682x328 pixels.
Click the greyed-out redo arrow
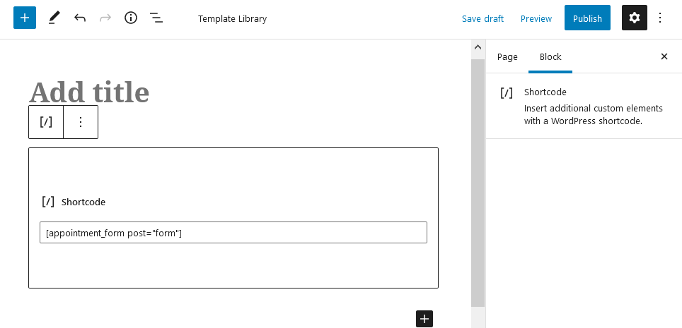click(105, 18)
